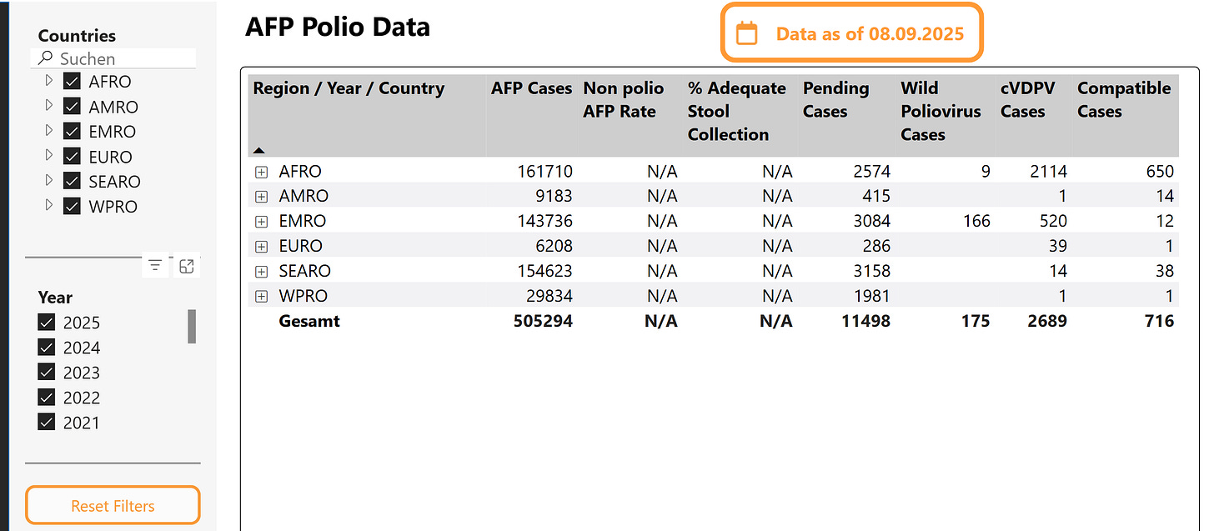Toggle year 2022 checkbox
Screen dimensions: 1214x531
47,398
